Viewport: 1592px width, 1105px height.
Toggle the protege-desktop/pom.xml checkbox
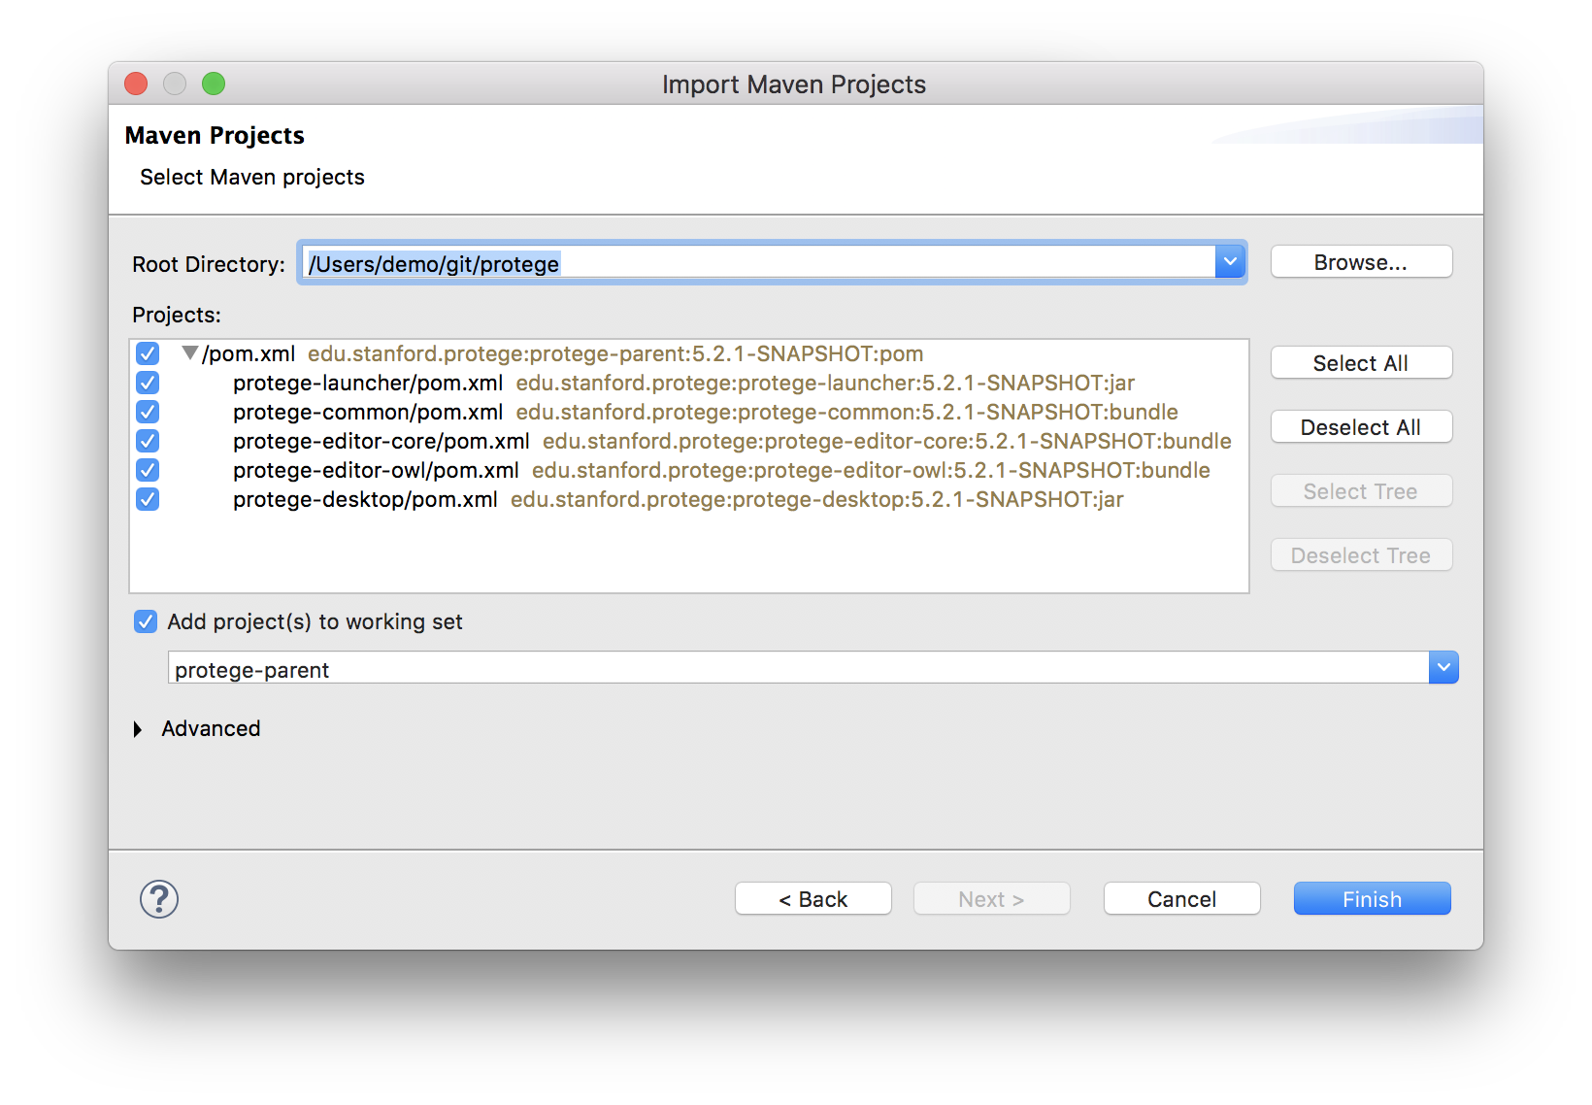(x=148, y=499)
